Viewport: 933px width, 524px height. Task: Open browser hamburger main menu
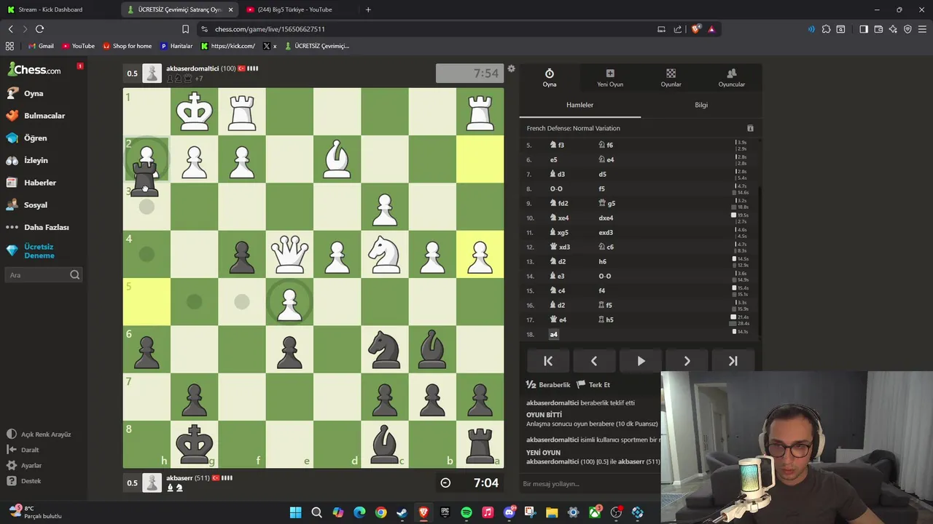pos(922,29)
